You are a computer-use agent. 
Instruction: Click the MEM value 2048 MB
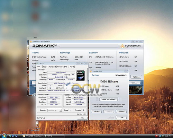pos(98,68)
